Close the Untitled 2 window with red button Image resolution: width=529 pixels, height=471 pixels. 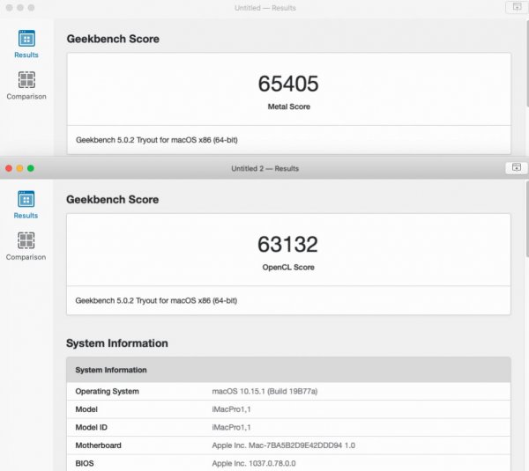click(9, 168)
